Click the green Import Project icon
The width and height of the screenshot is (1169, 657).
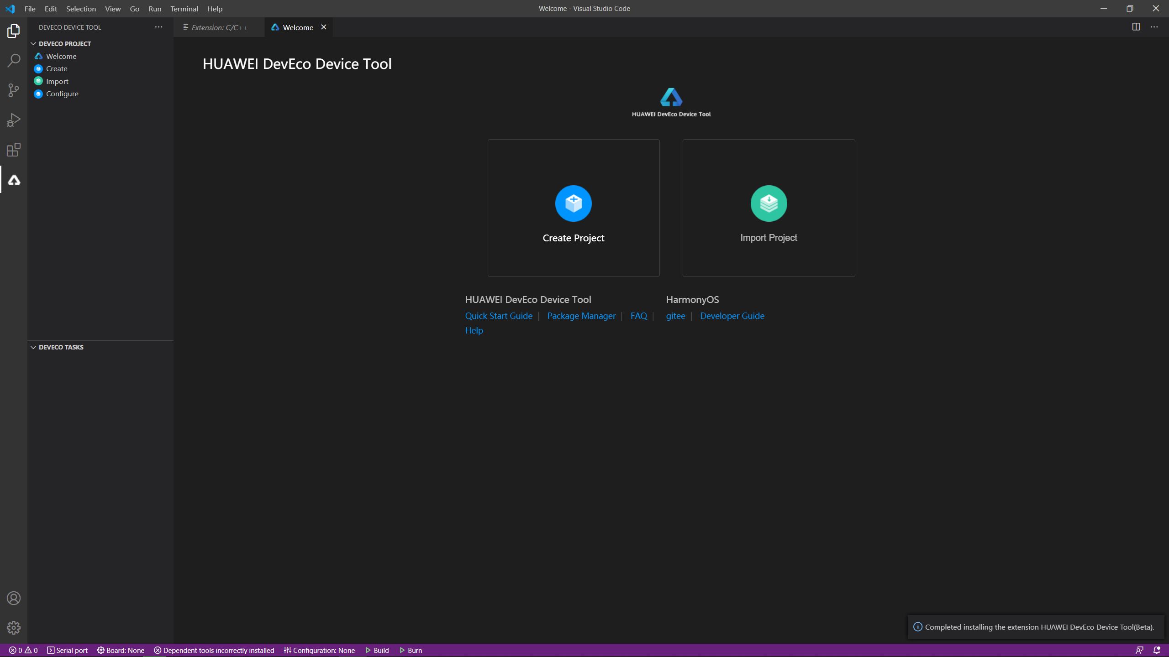click(769, 203)
